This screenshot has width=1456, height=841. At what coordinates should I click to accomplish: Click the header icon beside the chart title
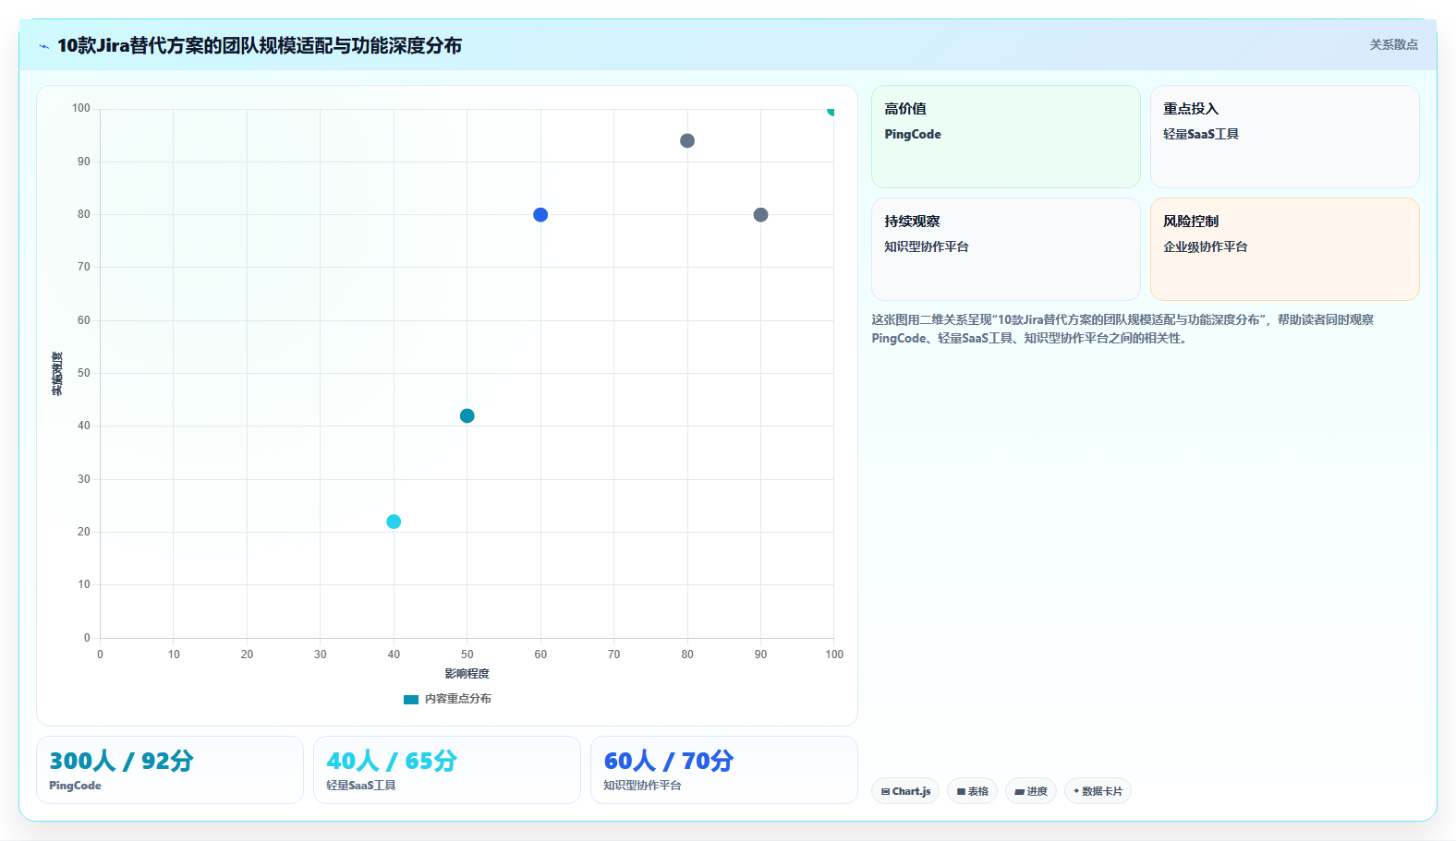[x=43, y=46]
